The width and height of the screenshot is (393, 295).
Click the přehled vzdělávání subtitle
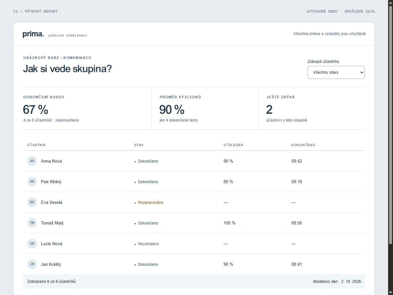(x=68, y=36)
